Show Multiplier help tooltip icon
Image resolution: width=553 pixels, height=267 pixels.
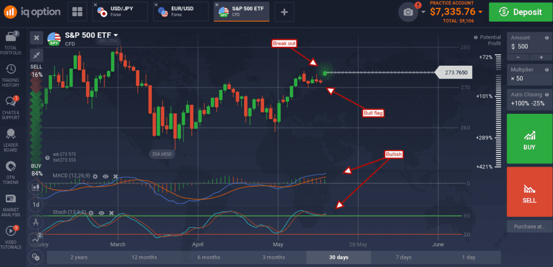(x=547, y=70)
